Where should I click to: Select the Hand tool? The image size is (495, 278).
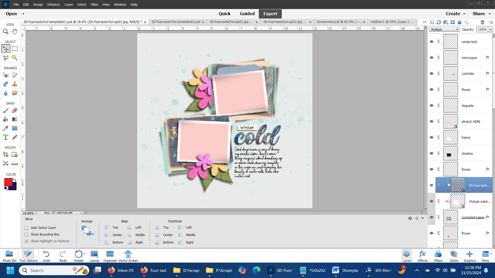14,31
